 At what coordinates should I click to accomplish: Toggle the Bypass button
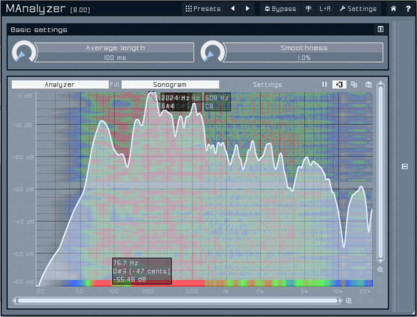280,9
